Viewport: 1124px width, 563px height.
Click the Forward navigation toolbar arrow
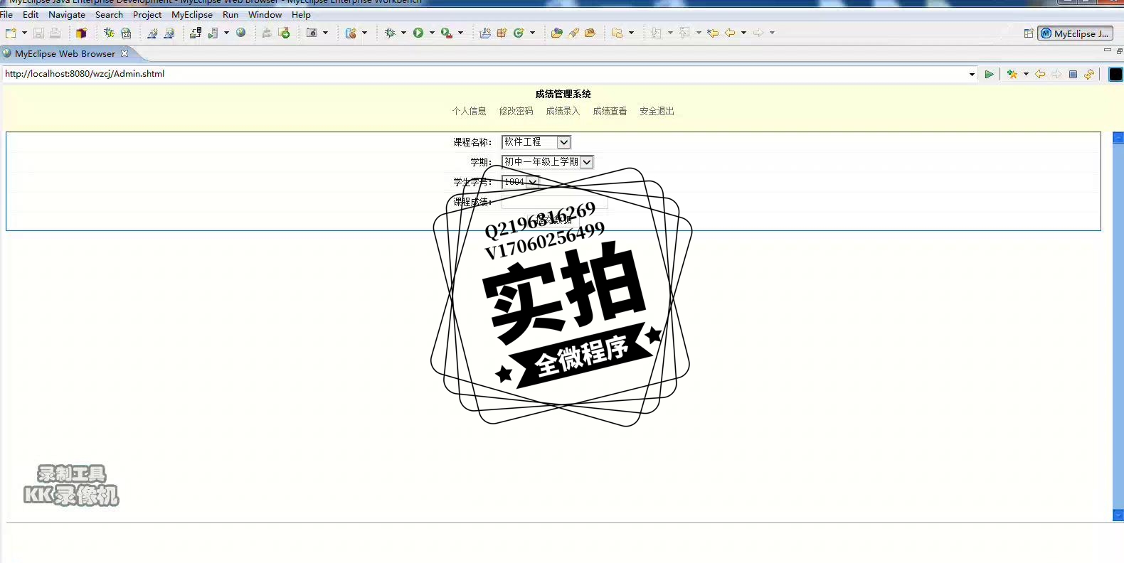point(758,33)
